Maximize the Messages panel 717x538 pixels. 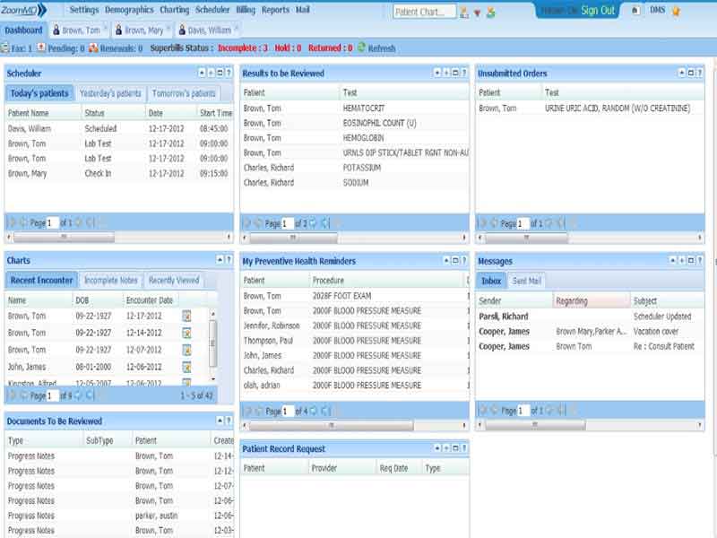point(690,261)
